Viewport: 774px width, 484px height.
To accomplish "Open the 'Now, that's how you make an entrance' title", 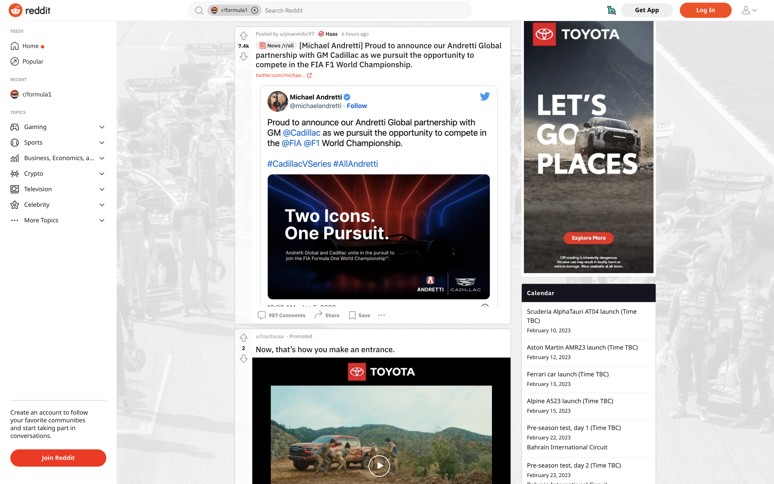I will tap(325, 350).
